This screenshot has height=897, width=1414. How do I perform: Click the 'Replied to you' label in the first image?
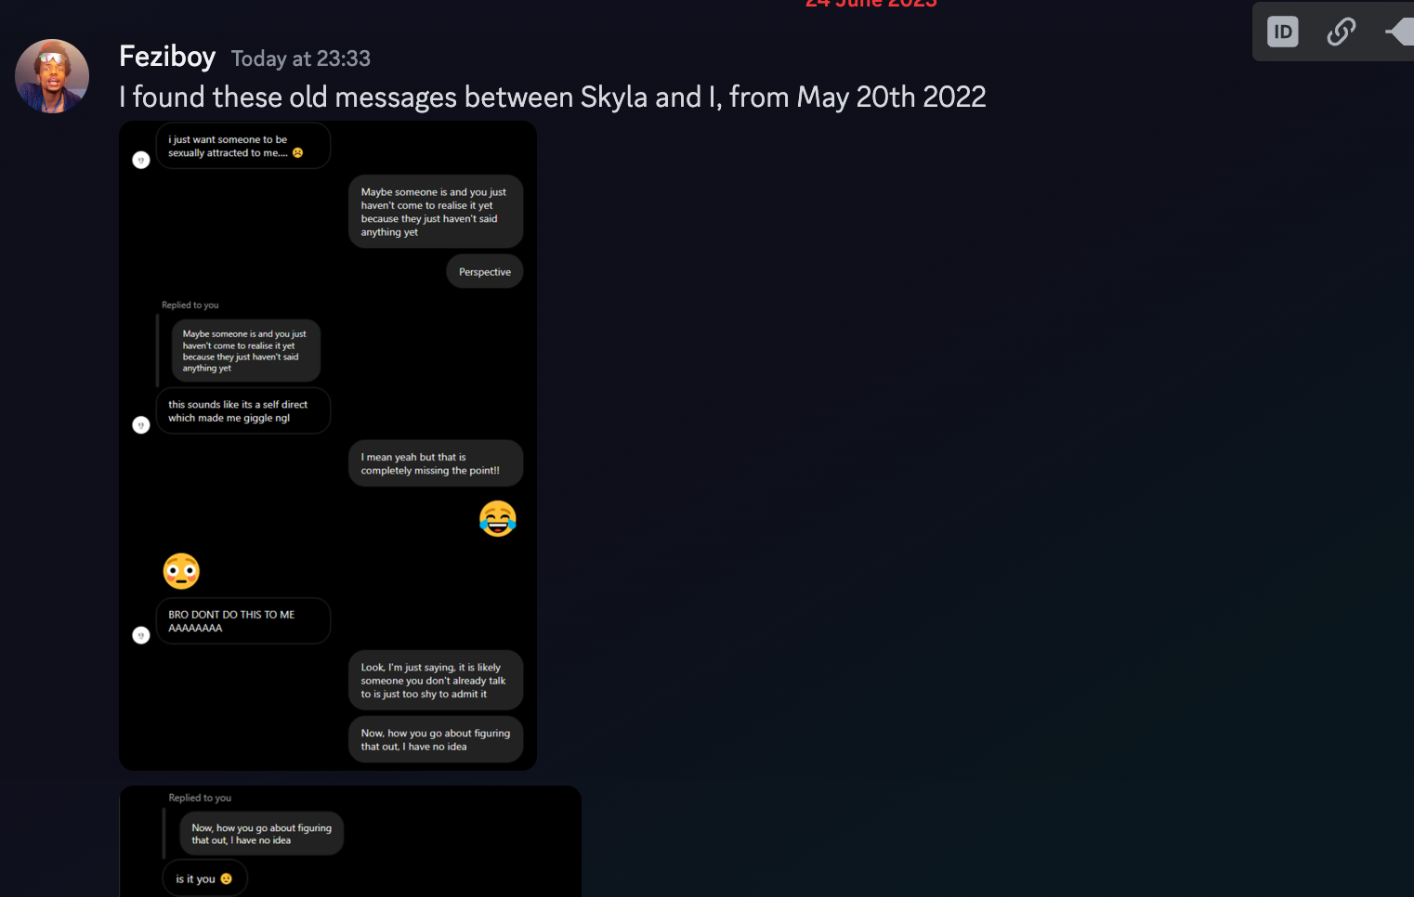point(190,305)
